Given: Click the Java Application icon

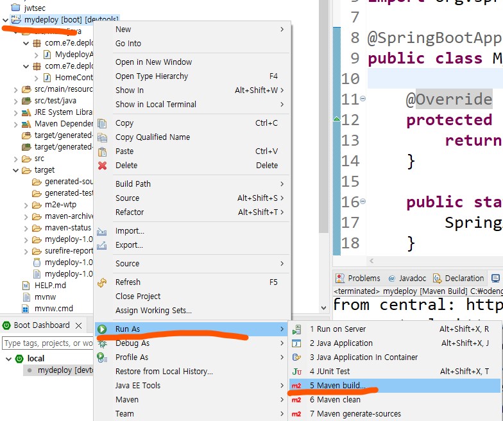Looking at the screenshot, I should click(x=296, y=343).
